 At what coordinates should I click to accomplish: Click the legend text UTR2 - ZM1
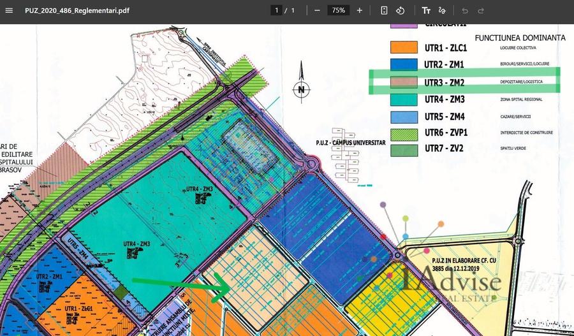coord(444,65)
